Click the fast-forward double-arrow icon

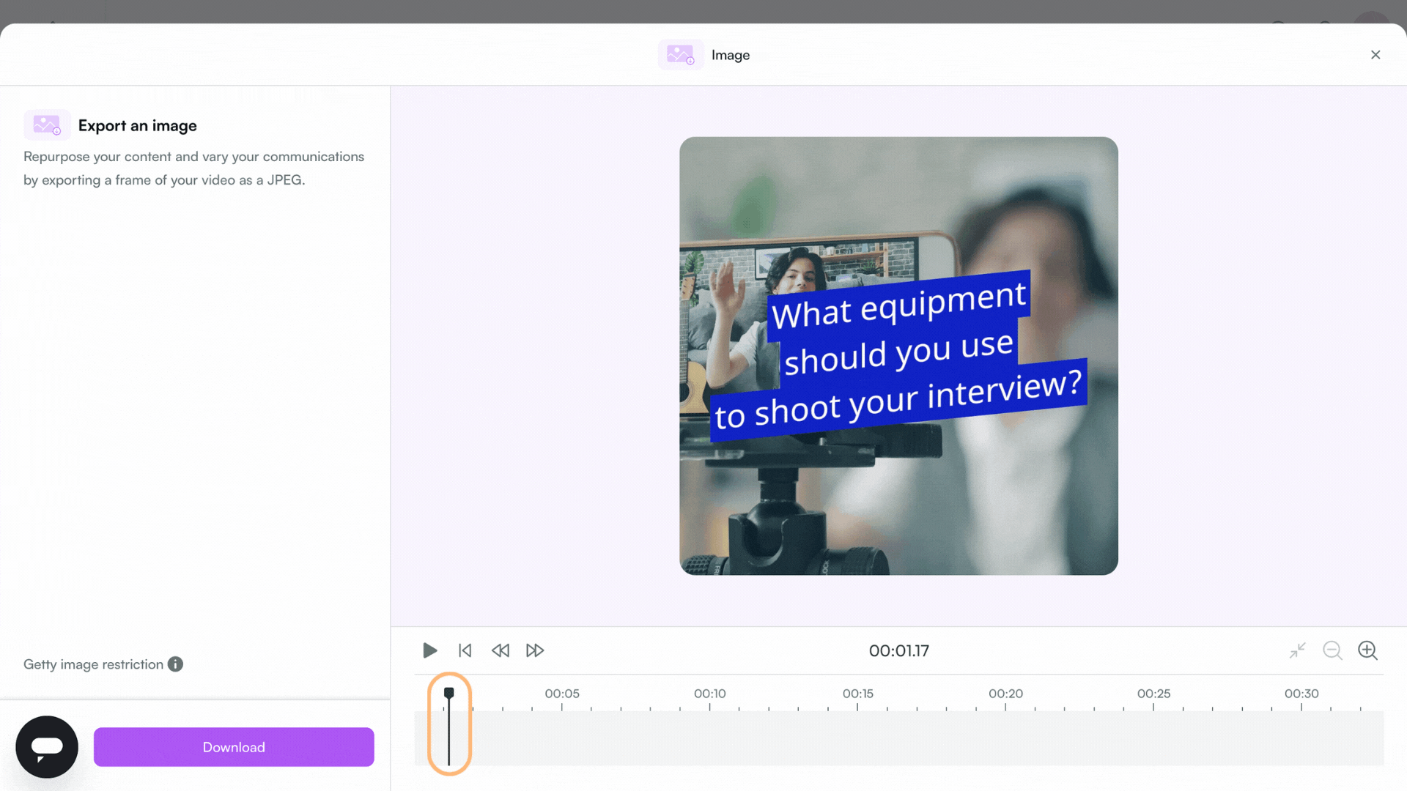tap(535, 650)
